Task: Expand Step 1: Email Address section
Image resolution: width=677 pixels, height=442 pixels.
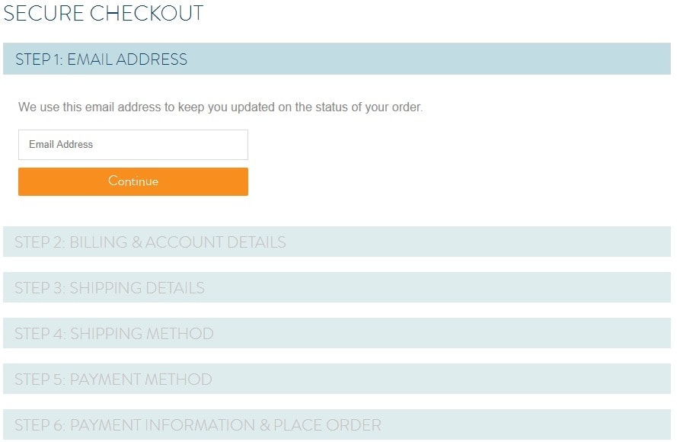Action: pyautogui.click(x=337, y=59)
